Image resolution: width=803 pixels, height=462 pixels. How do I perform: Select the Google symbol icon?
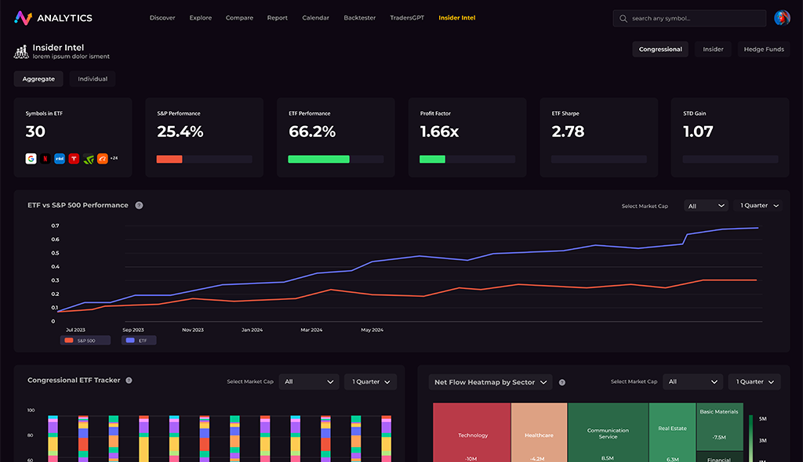point(31,159)
